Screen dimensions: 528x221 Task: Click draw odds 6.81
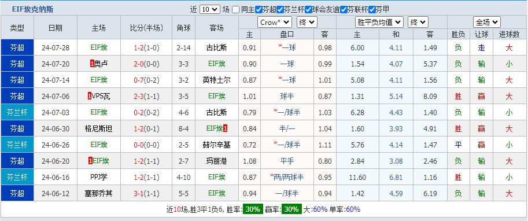[396, 177]
